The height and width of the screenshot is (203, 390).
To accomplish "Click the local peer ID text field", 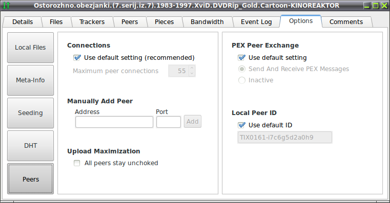I will [x=285, y=138].
